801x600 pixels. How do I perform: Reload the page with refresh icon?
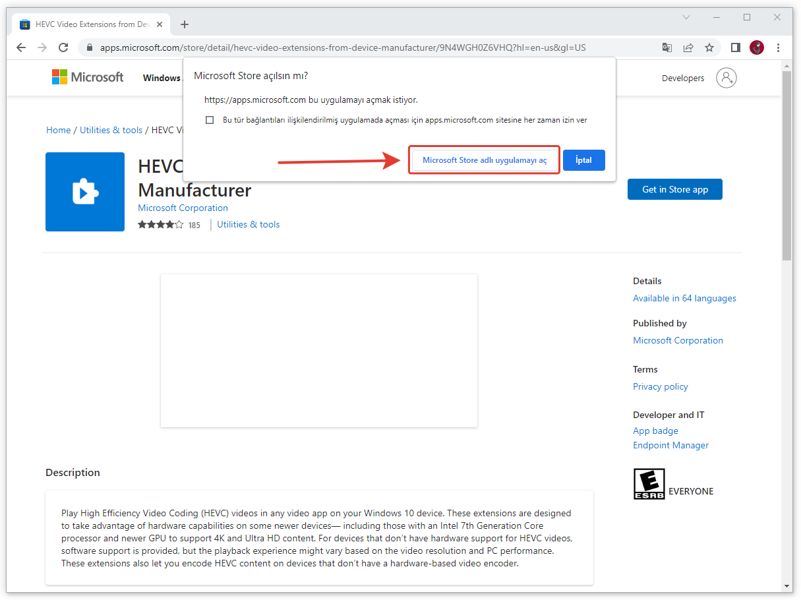(63, 47)
